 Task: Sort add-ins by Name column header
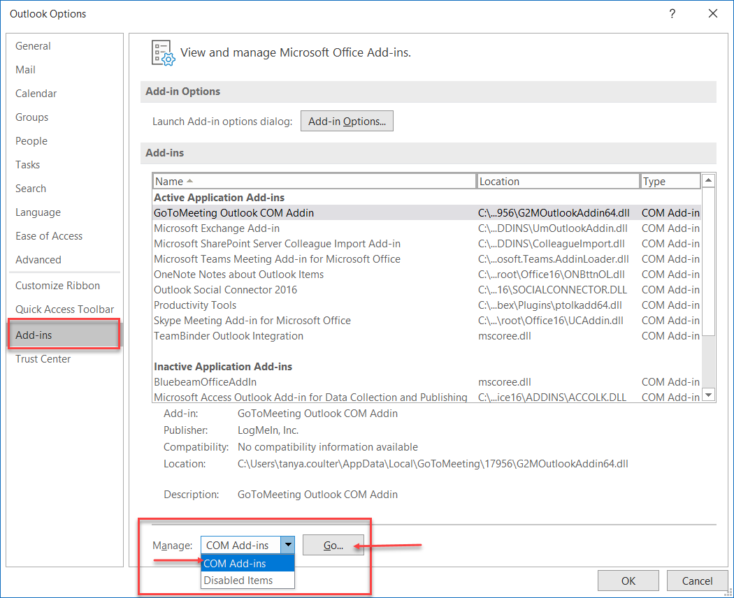[x=314, y=181]
